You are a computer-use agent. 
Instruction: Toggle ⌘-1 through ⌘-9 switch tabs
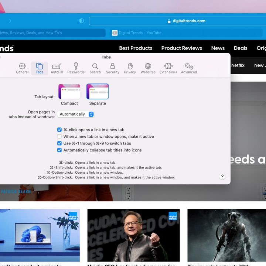pyautogui.click(x=59, y=143)
